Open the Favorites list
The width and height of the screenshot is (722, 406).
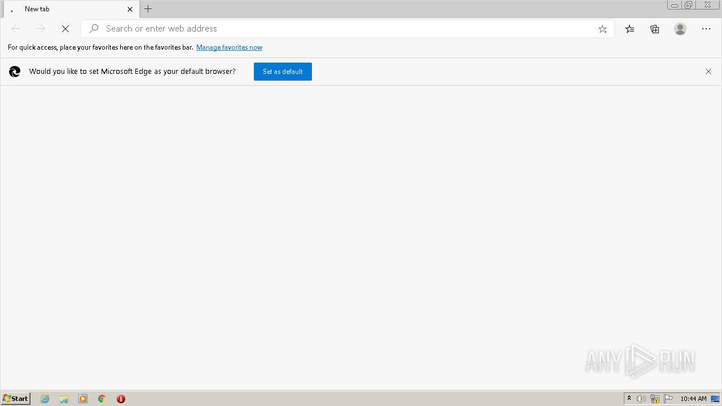pyautogui.click(x=630, y=29)
